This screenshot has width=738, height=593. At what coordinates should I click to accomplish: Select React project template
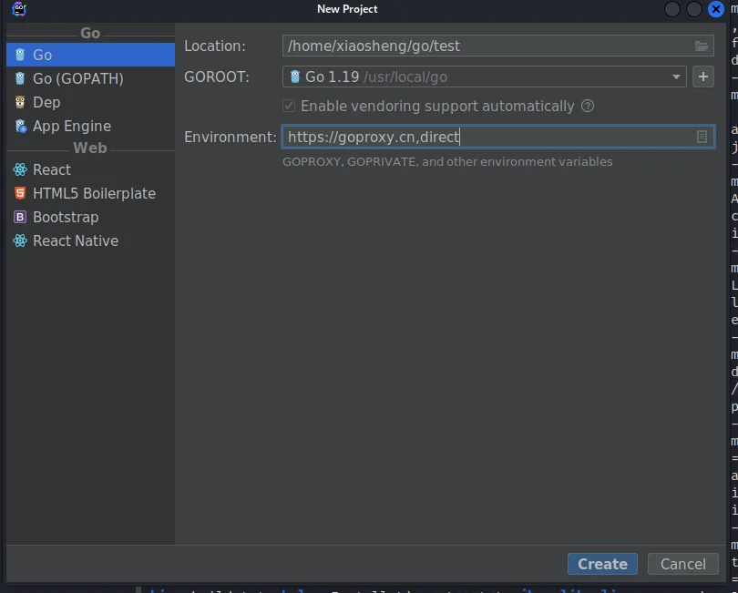click(x=90, y=169)
